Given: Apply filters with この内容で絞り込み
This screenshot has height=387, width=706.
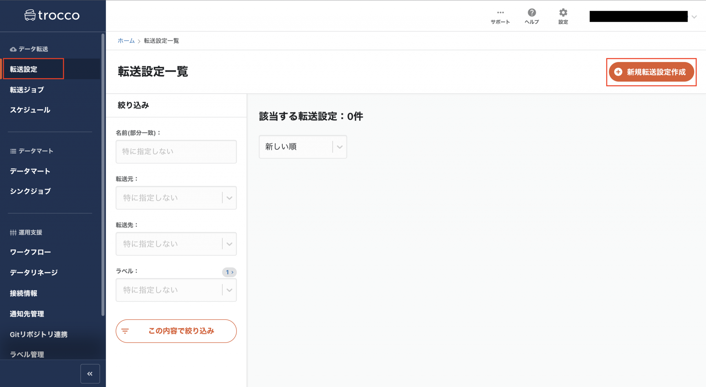Looking at the screenshot, I should [176, 331].
